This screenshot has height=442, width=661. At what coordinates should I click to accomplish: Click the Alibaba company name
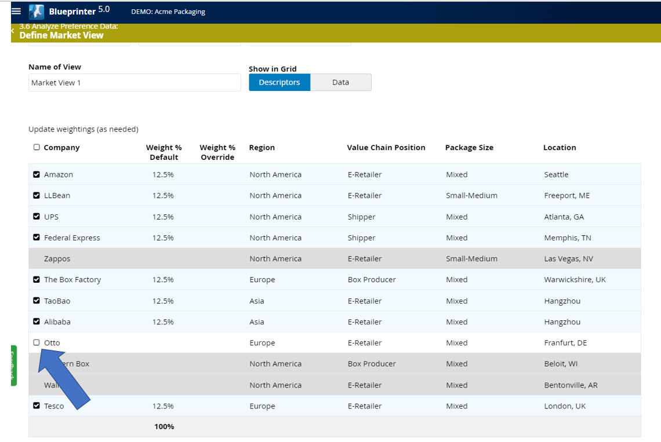click(57, 322)
